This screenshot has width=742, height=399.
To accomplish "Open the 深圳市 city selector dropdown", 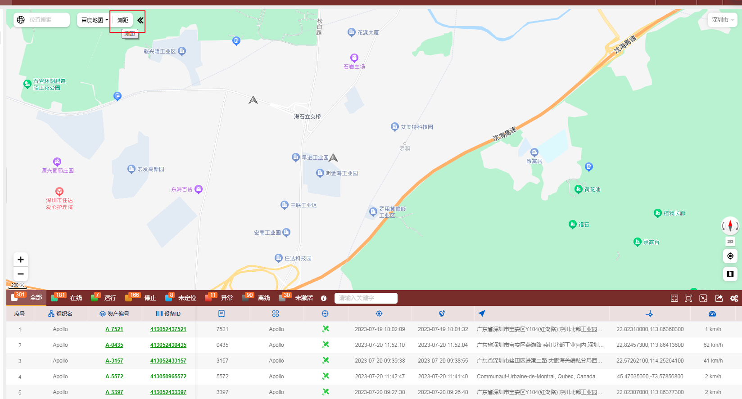I will pos(722,20).
